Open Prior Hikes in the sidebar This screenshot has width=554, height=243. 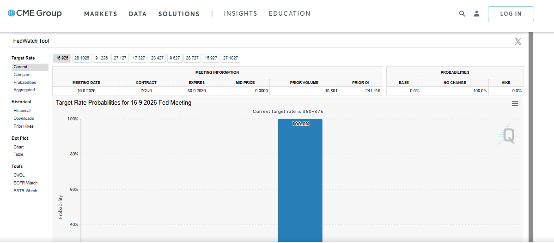24,126
